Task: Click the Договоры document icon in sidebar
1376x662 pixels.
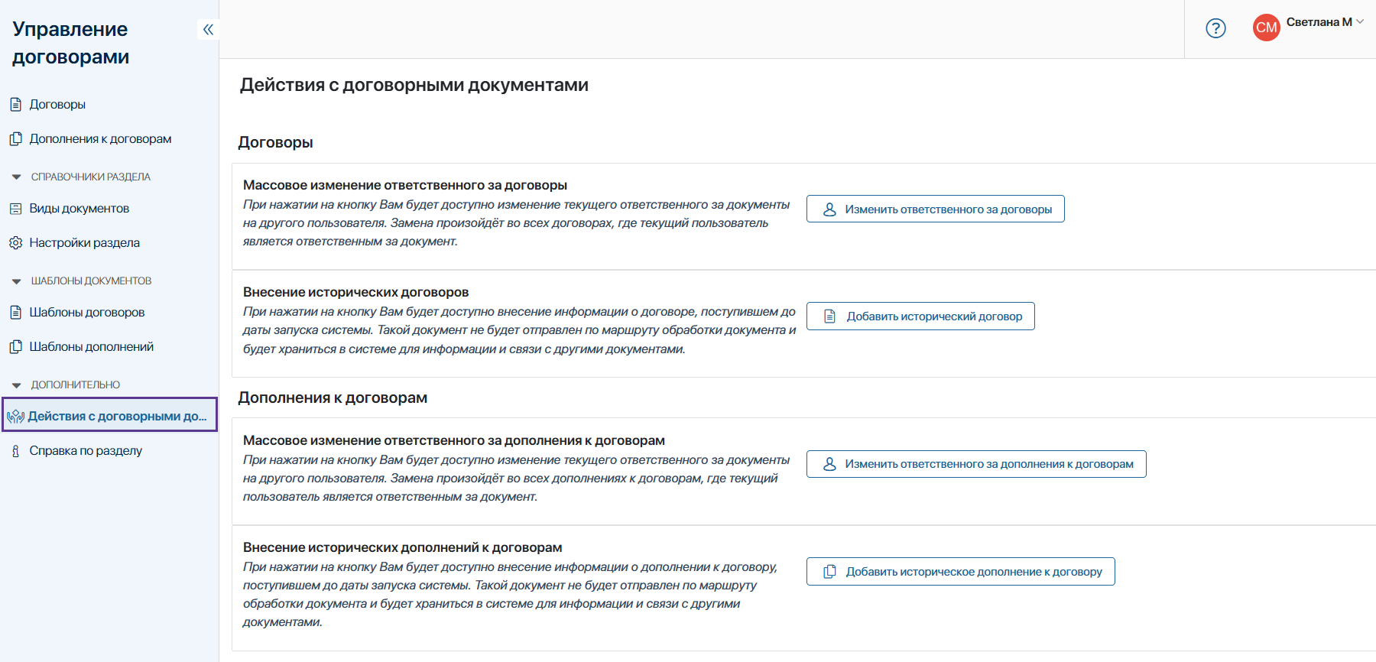Action: click(15, 105)
